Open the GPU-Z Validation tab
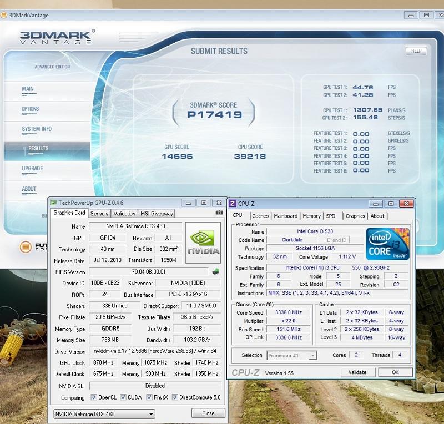444x424 pixels. point(124,214)
